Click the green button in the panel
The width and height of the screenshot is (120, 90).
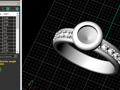(x=0, y=69)
